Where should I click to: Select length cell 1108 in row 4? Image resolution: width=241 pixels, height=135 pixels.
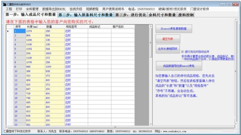(x=36, y=45)
